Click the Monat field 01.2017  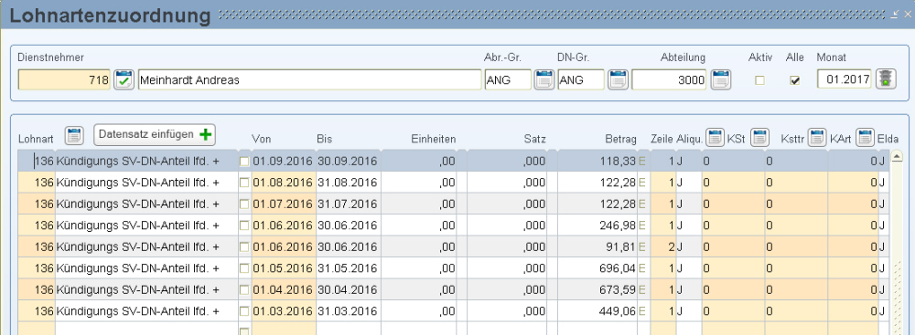845,79
